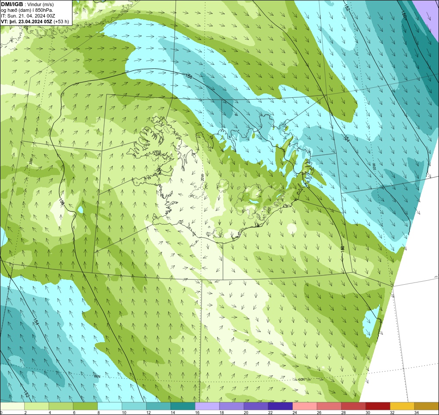Select the 32–34 m/s yellow swatch
The width and height of the screenshot is (439, 415).
click(x=402, y=406)
